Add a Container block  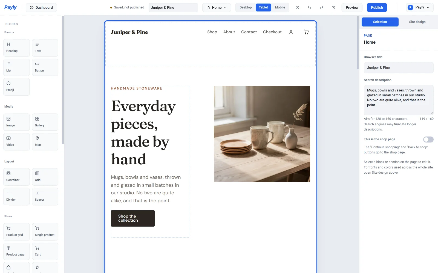coord(16,177)
